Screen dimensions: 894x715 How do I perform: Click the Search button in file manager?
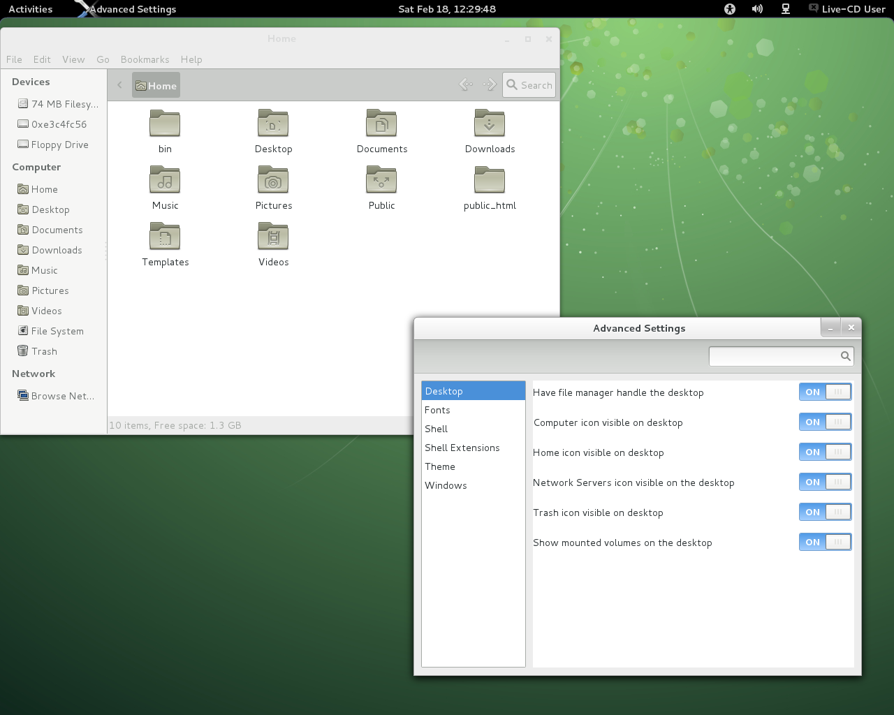click(x=529, y=85)
